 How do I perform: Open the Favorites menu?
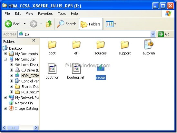coord(45,14)
